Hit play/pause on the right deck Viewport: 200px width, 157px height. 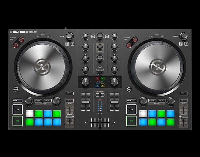[x=131, y=121]
